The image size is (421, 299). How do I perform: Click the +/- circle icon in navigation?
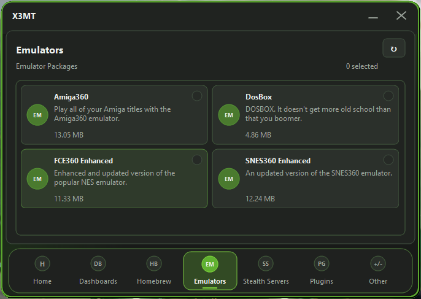click(x=378, y=264)
